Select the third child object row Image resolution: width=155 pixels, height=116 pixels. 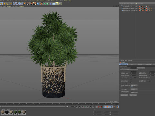pos(128,10)
